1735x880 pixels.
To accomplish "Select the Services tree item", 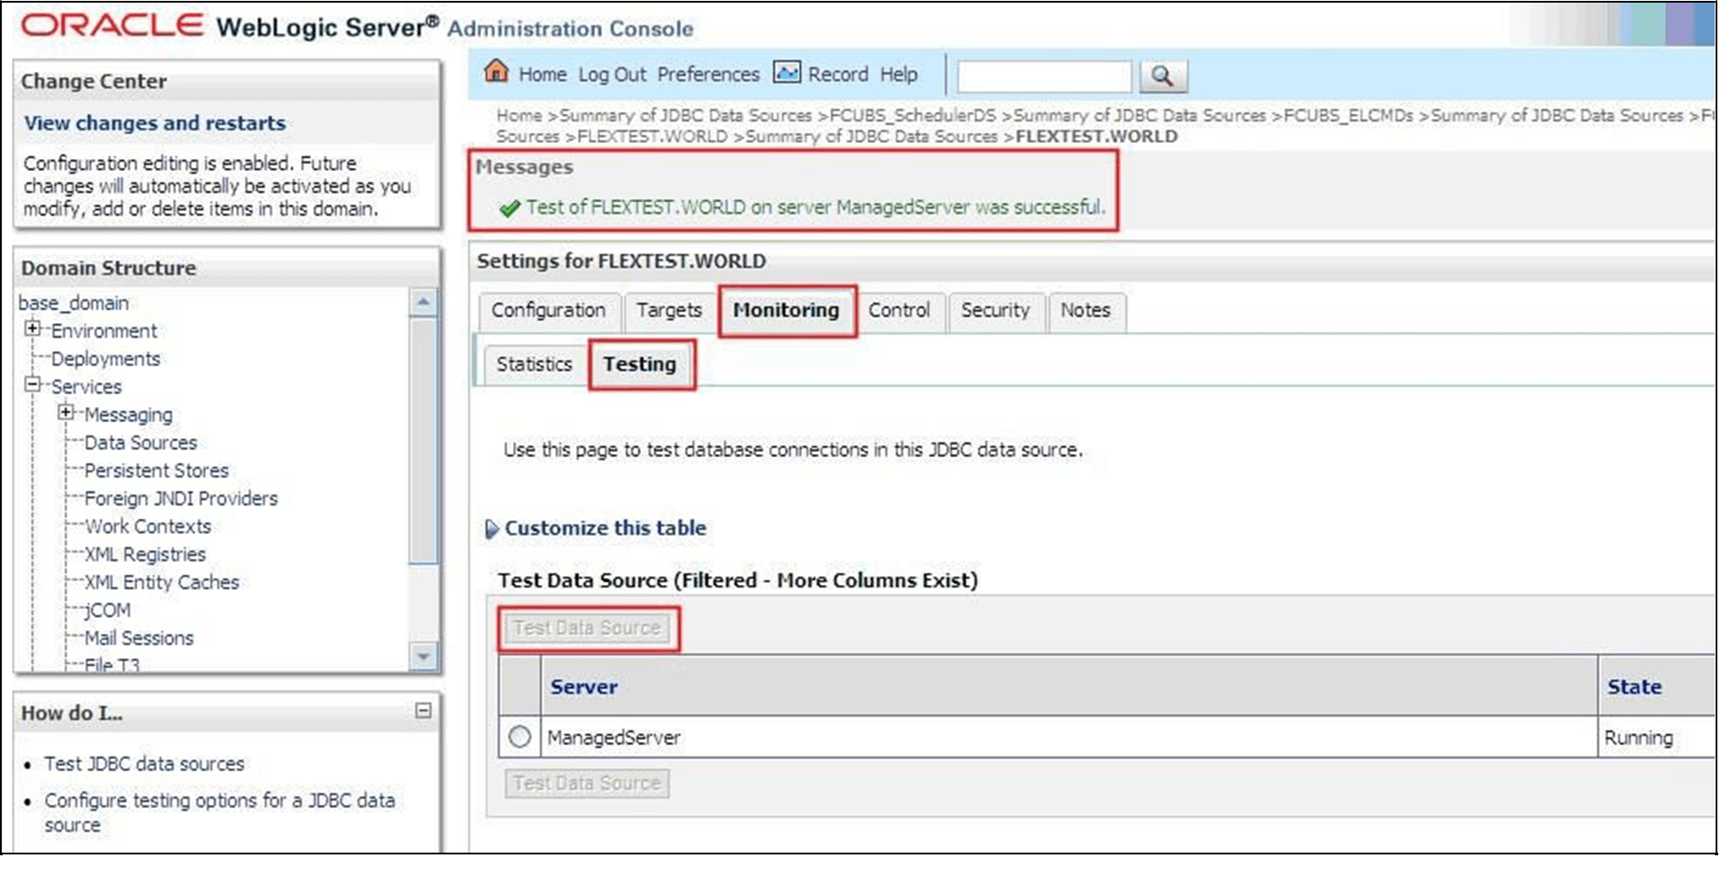I will tap(86, 387).
